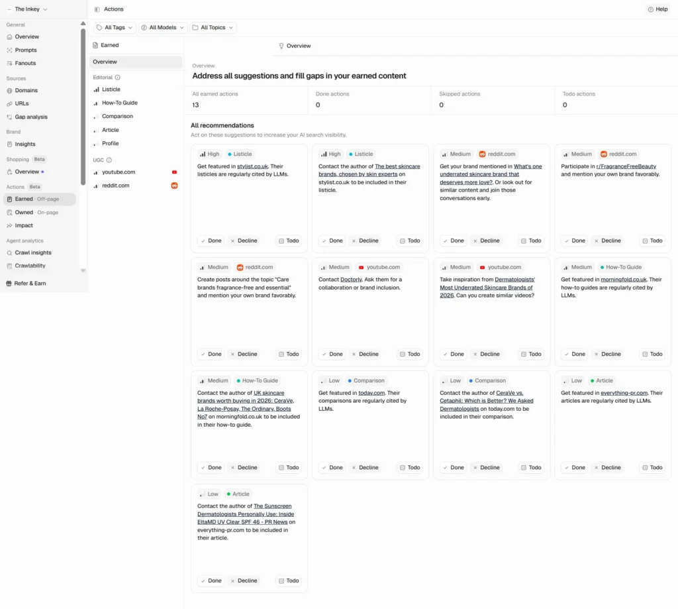Click the URLs link icon
The image size is (678, 609).
coord(9,104)
